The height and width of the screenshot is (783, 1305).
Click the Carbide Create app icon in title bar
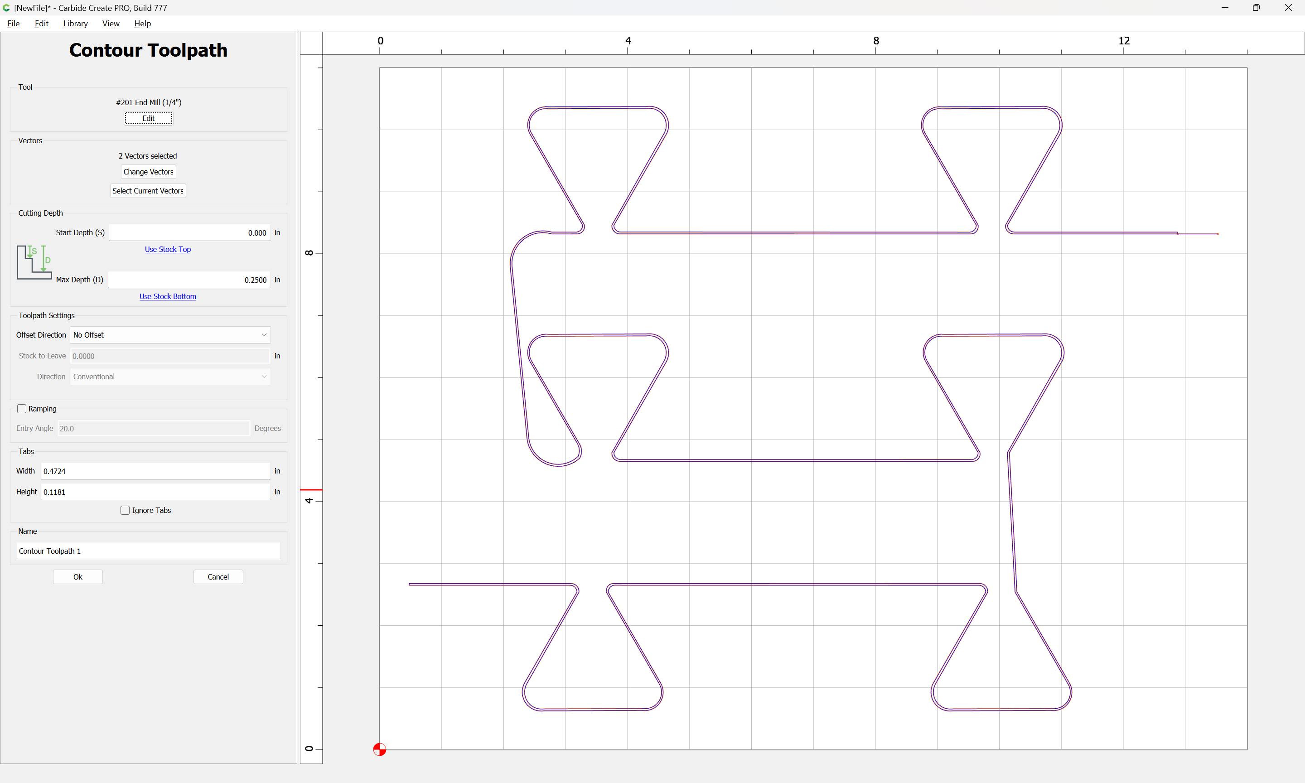(x=6, y=8)
